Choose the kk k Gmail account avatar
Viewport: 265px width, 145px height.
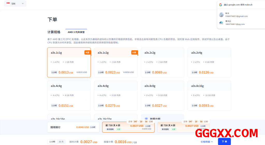coord(221,15)
